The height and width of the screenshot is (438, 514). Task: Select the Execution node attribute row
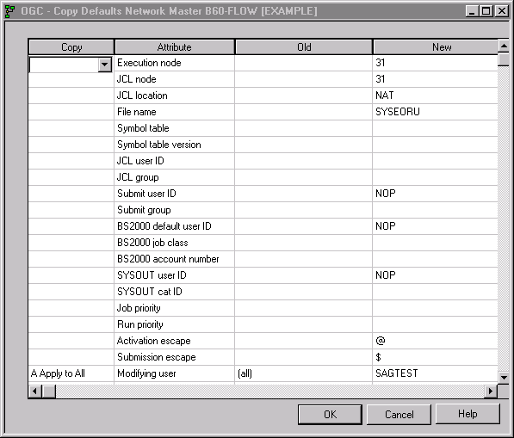tap(175, 63)
